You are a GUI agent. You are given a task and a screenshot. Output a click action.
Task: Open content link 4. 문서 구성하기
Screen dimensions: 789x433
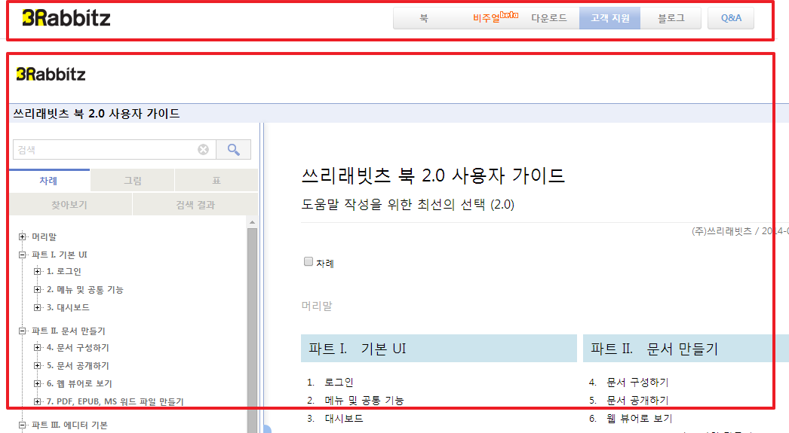[637, 383]
